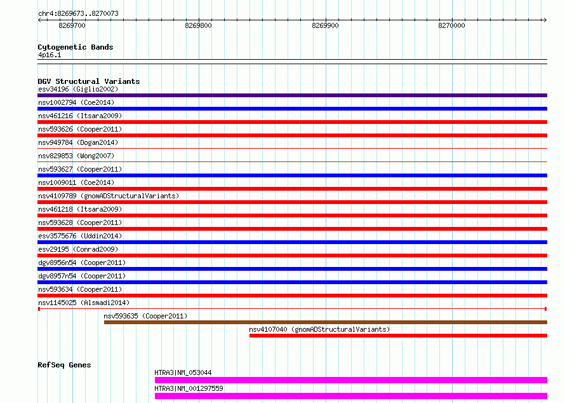Click the right arrow of the ruler
The height and width of the screenshot is (403, 565).
coord(545,20)
